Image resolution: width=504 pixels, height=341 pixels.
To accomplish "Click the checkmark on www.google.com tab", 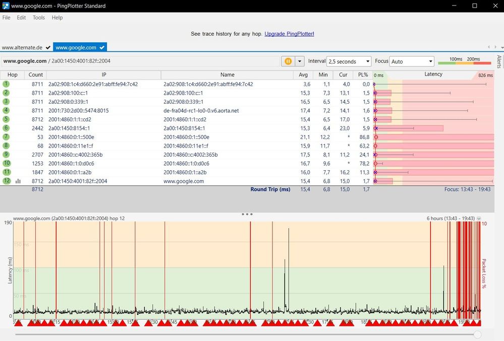I will pyautogui.click(x=102, y=47).
